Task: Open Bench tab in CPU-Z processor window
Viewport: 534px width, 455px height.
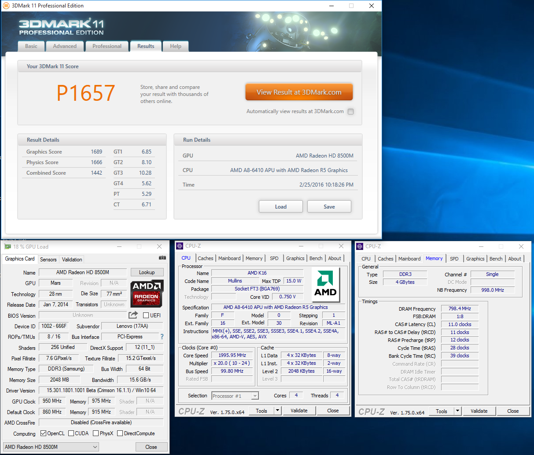Action: pos(316,258)
